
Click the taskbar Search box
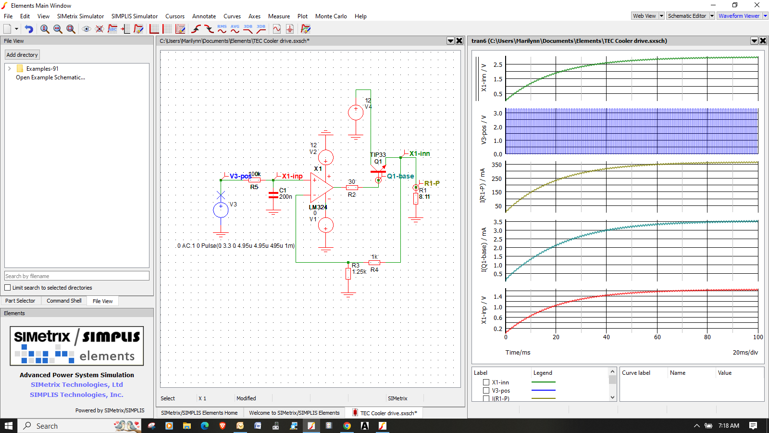click(80, 426)
